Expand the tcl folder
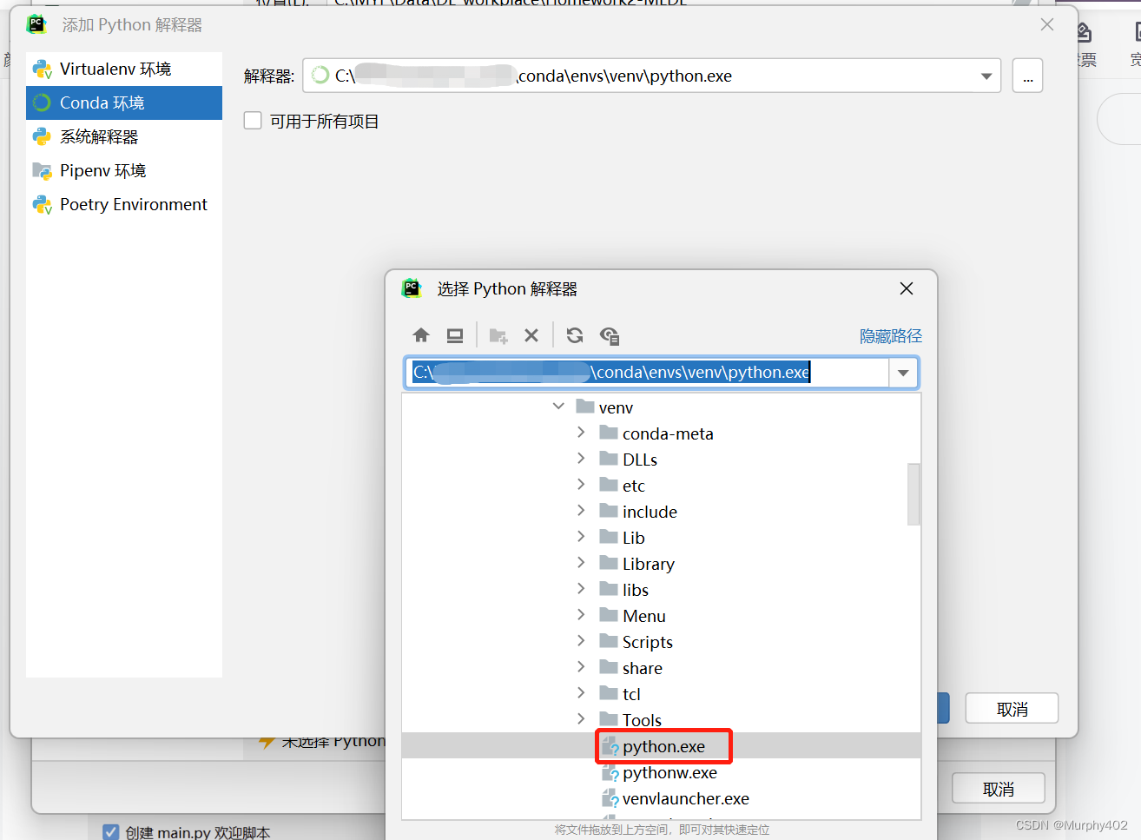Image resolution: width=1141 pixels, height=840 pixels. click(582, 693)
